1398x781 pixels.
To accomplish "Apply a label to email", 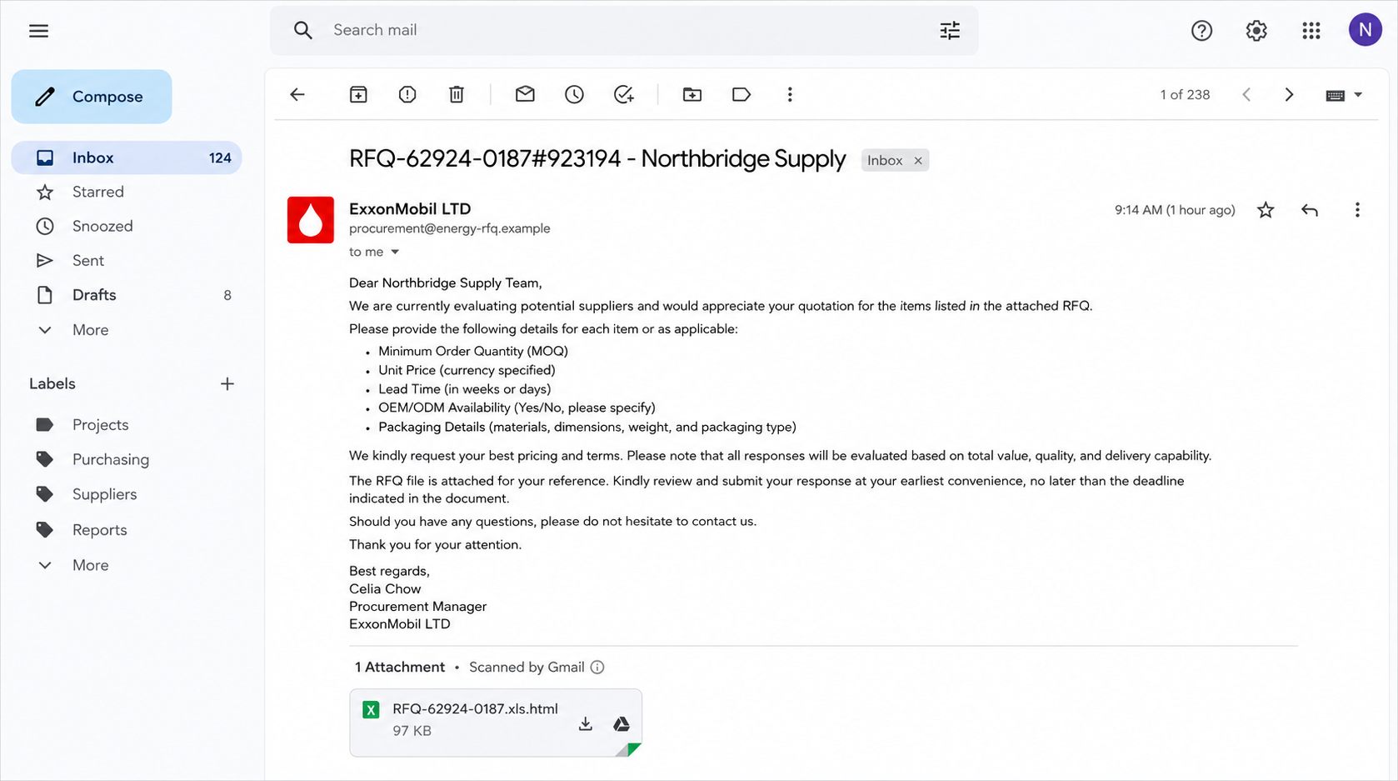I will [741, 94].
